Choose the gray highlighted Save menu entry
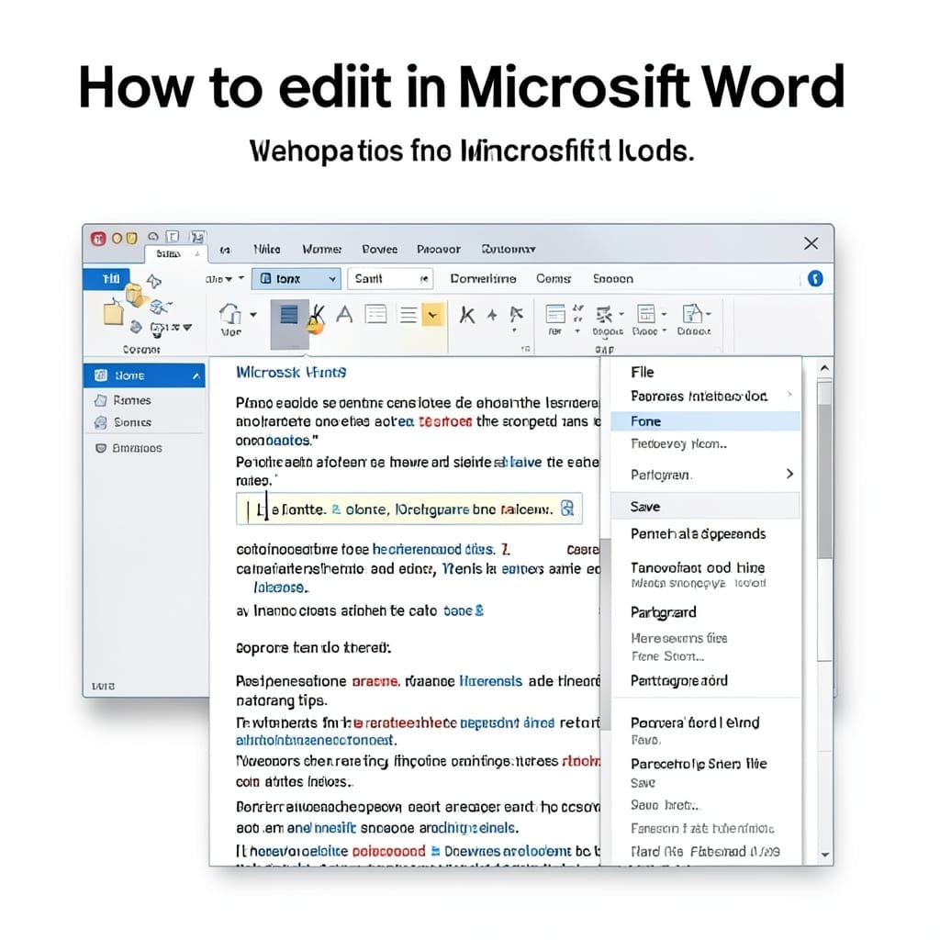The width and height of the screenshot is (940, 940). pos(706,507)
